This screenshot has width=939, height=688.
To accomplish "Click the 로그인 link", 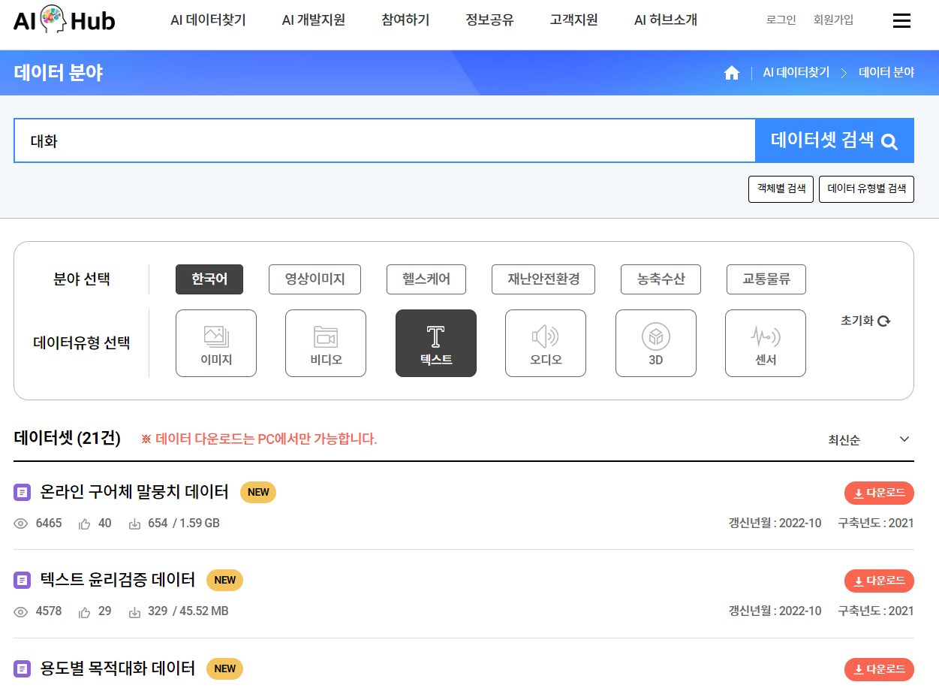I will (x=781, y=20).
